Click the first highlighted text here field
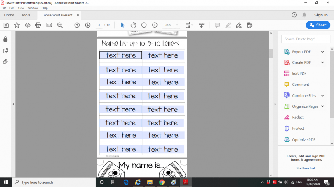 (x=120, y=55)
